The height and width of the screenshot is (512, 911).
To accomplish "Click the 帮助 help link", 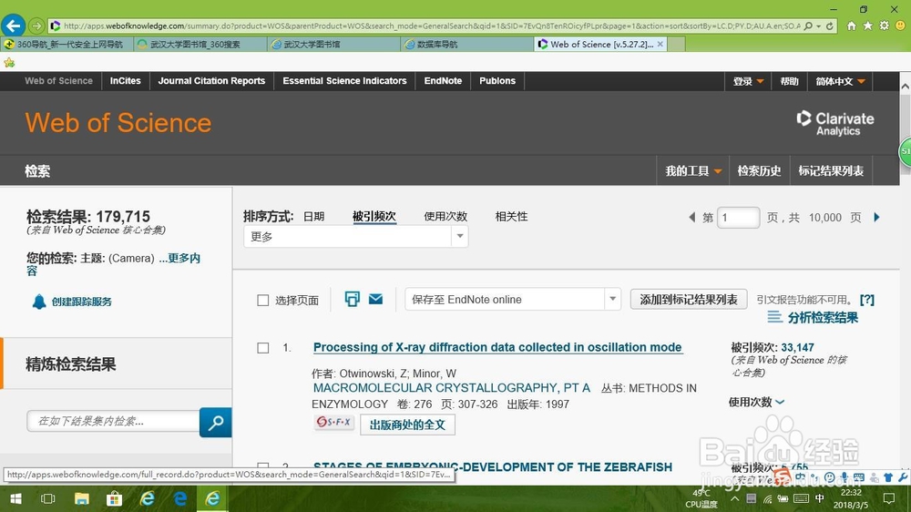I will [789, 81].
